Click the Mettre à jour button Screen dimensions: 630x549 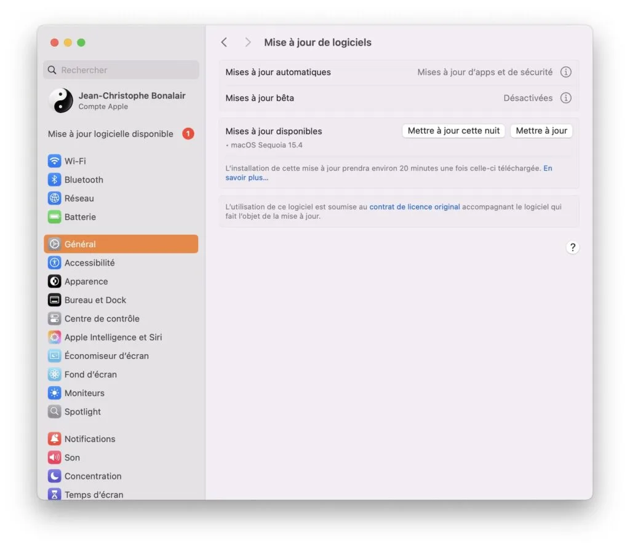(541, 130)
